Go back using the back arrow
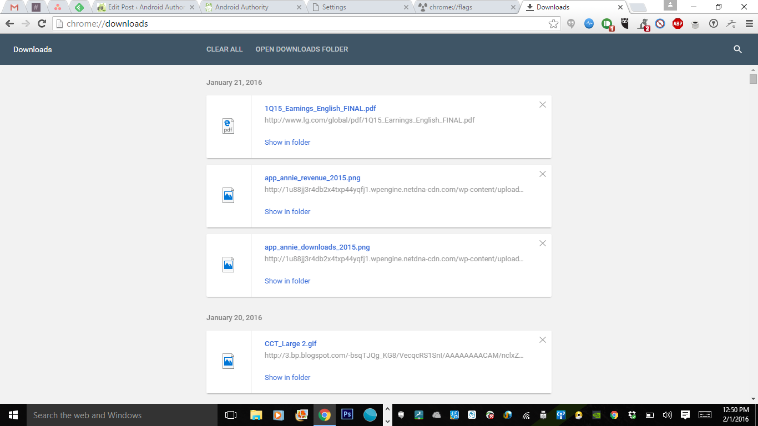The height and width of the screenshot is (426, 758). coord(9,24)
